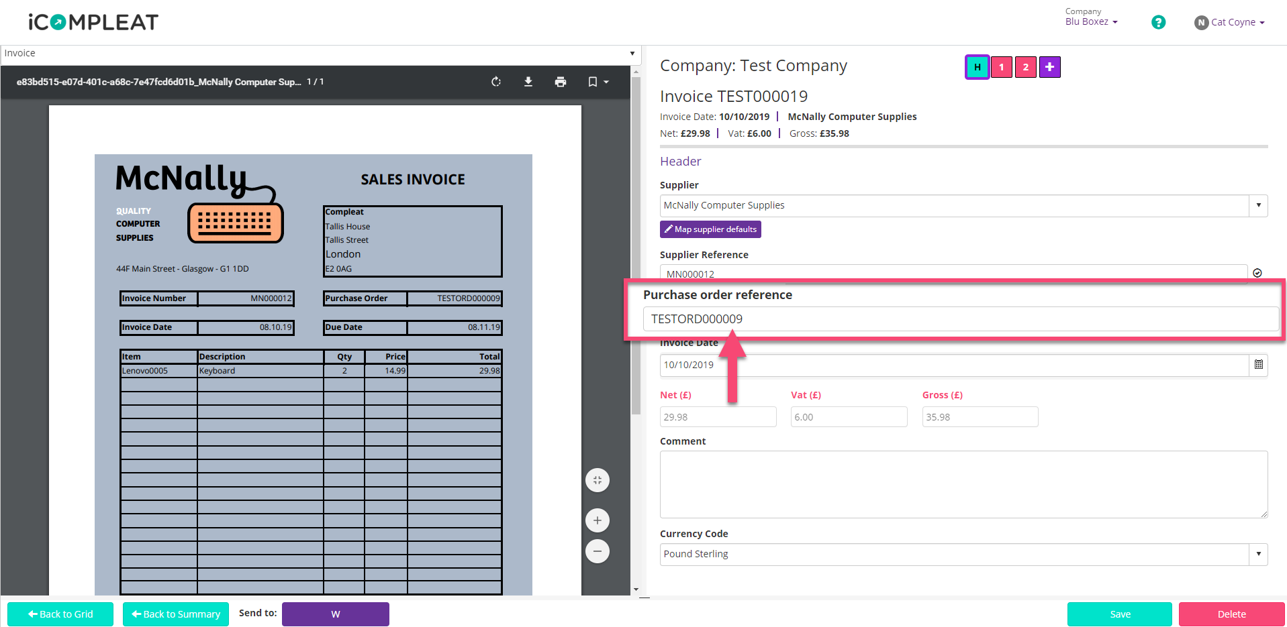Open the invoice date calendar picker

click(x=1259, y=365)
